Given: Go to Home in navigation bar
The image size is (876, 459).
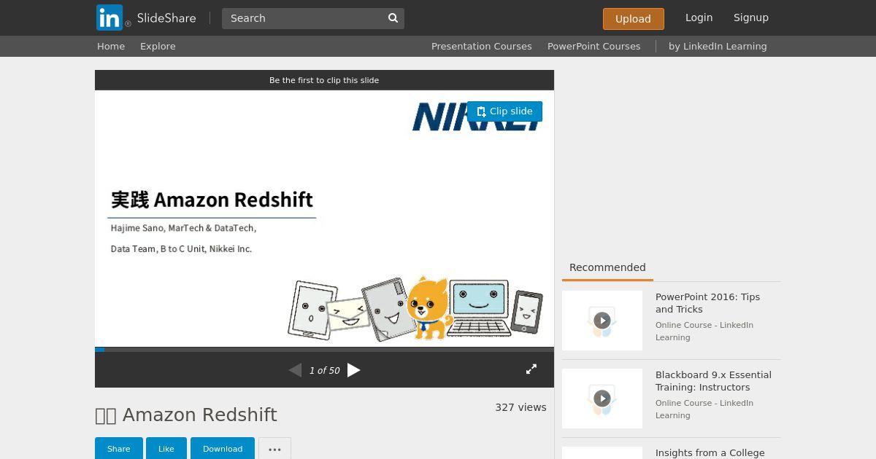Looking at the screenshot, I should point(111,46).
